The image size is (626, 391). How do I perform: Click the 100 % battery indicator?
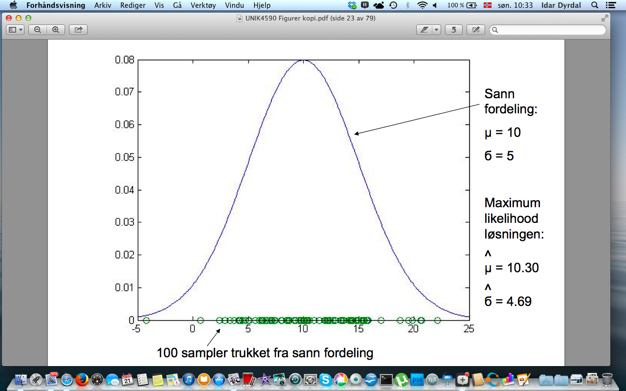click(x=462, y=5)
